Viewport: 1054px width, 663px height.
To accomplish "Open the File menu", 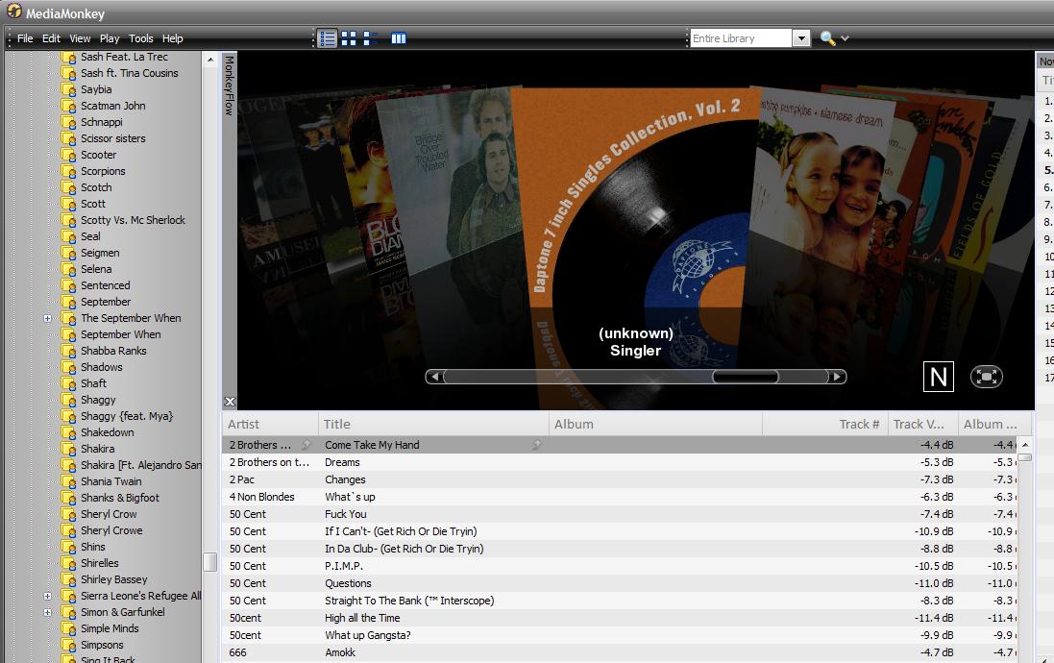I will pyautogui.click(x=25, y=38).
